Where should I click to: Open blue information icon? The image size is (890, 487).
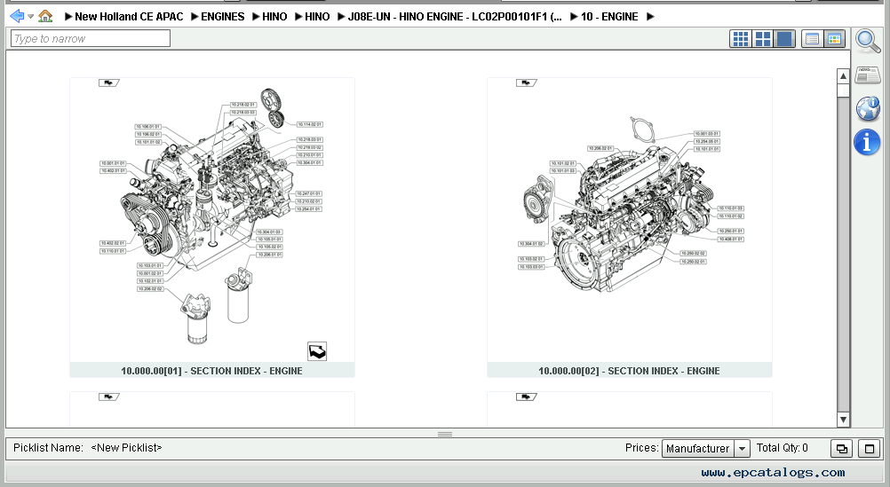[867, 142]
